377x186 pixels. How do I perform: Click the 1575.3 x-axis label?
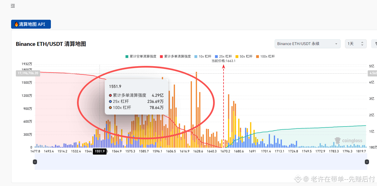pyautogui.click(x=130, y=151)
